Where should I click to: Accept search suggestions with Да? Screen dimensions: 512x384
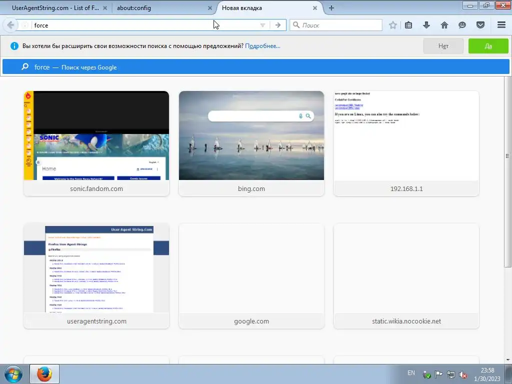(x=488, y=46)
